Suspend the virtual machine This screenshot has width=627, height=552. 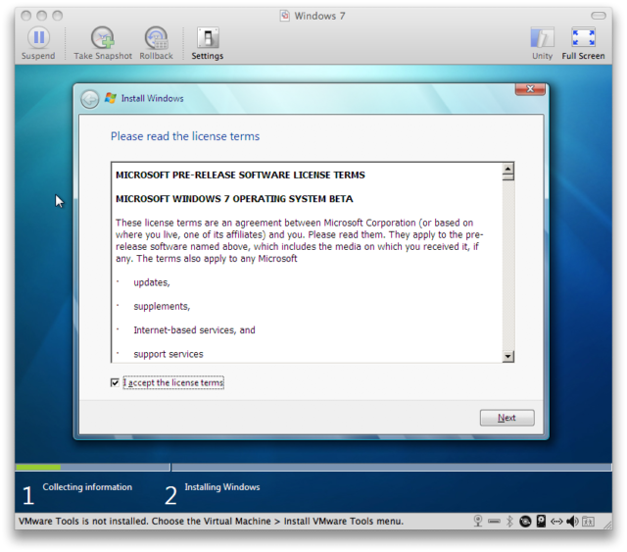(x=38, y=43)
